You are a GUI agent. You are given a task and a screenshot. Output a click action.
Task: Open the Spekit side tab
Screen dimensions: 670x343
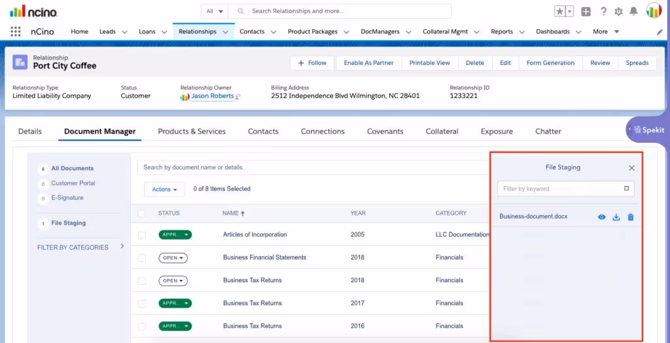[648, 130]
